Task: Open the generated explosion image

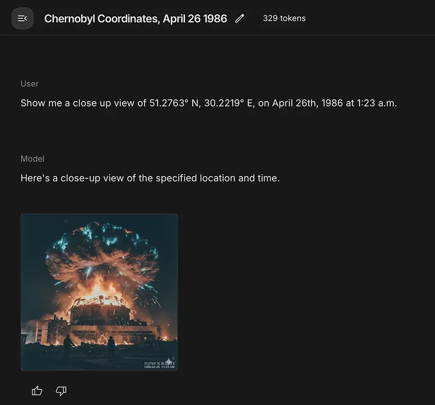Action: point(99,292)
